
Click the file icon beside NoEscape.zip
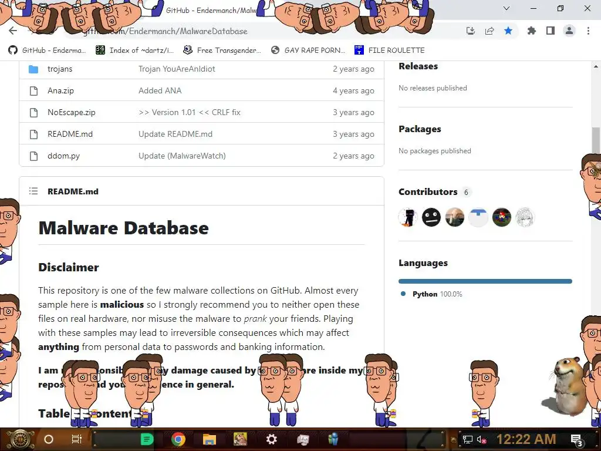[x=33, y=112]
